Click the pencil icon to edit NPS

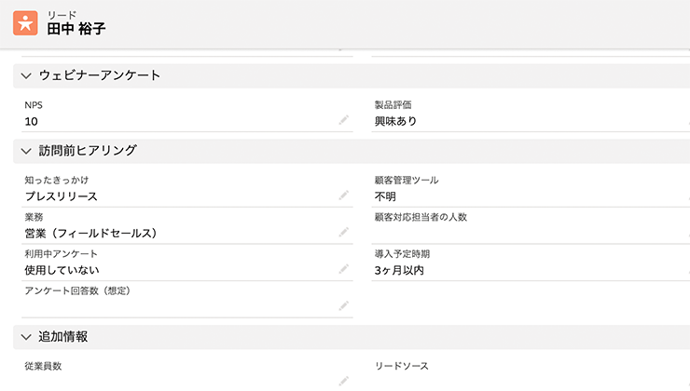pyautogui.click(x=344, y=120)
